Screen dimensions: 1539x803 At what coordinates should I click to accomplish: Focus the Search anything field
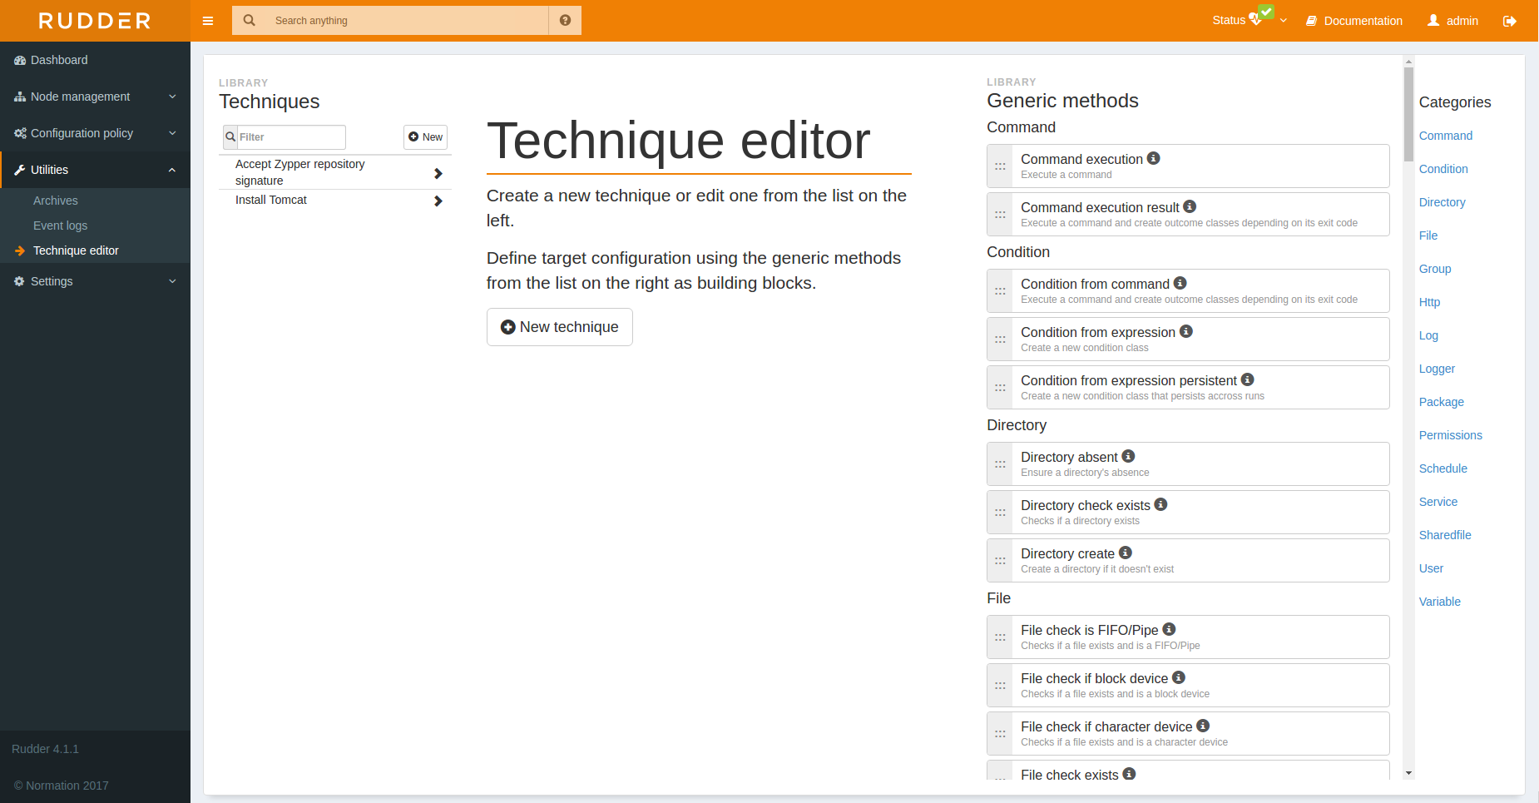[407, 21]
